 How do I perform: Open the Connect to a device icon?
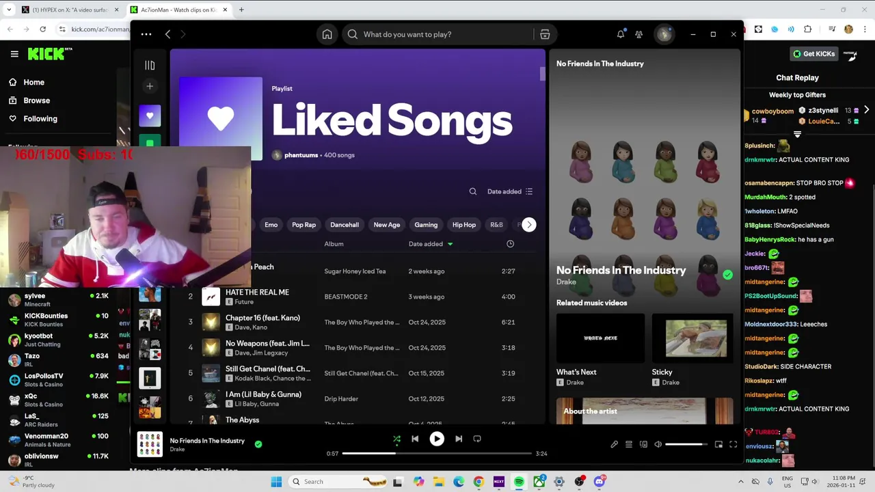click(x=643, y=444)
